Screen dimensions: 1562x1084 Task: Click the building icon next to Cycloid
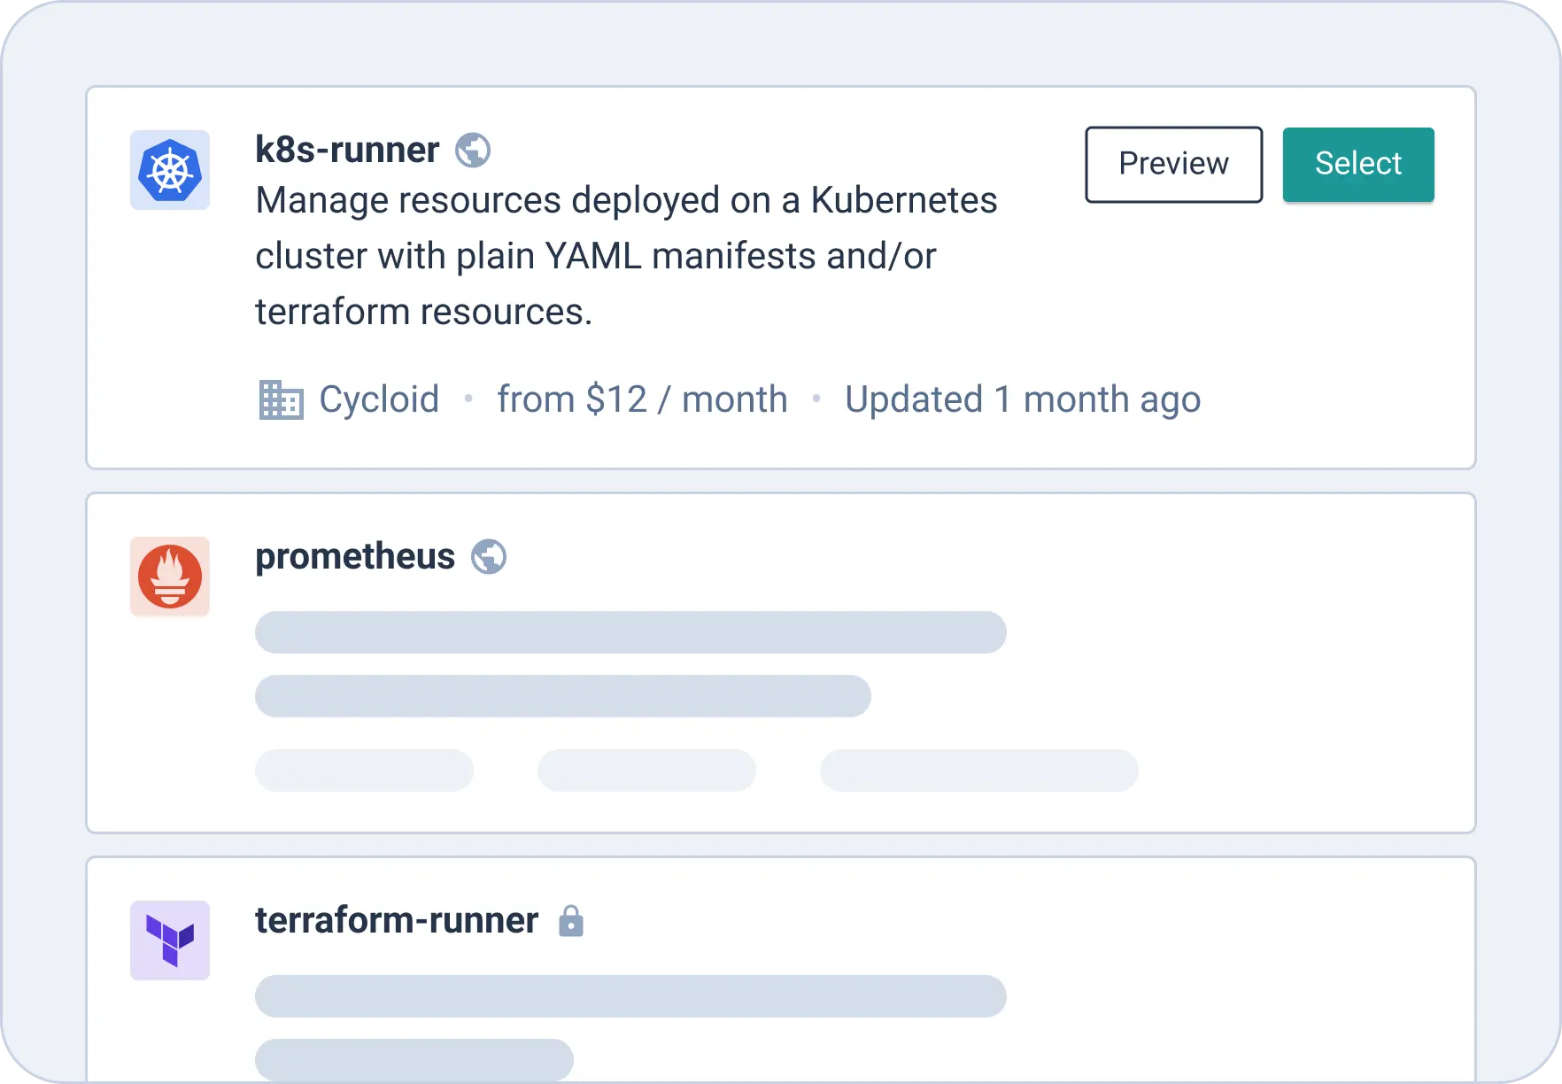(281, 399)
